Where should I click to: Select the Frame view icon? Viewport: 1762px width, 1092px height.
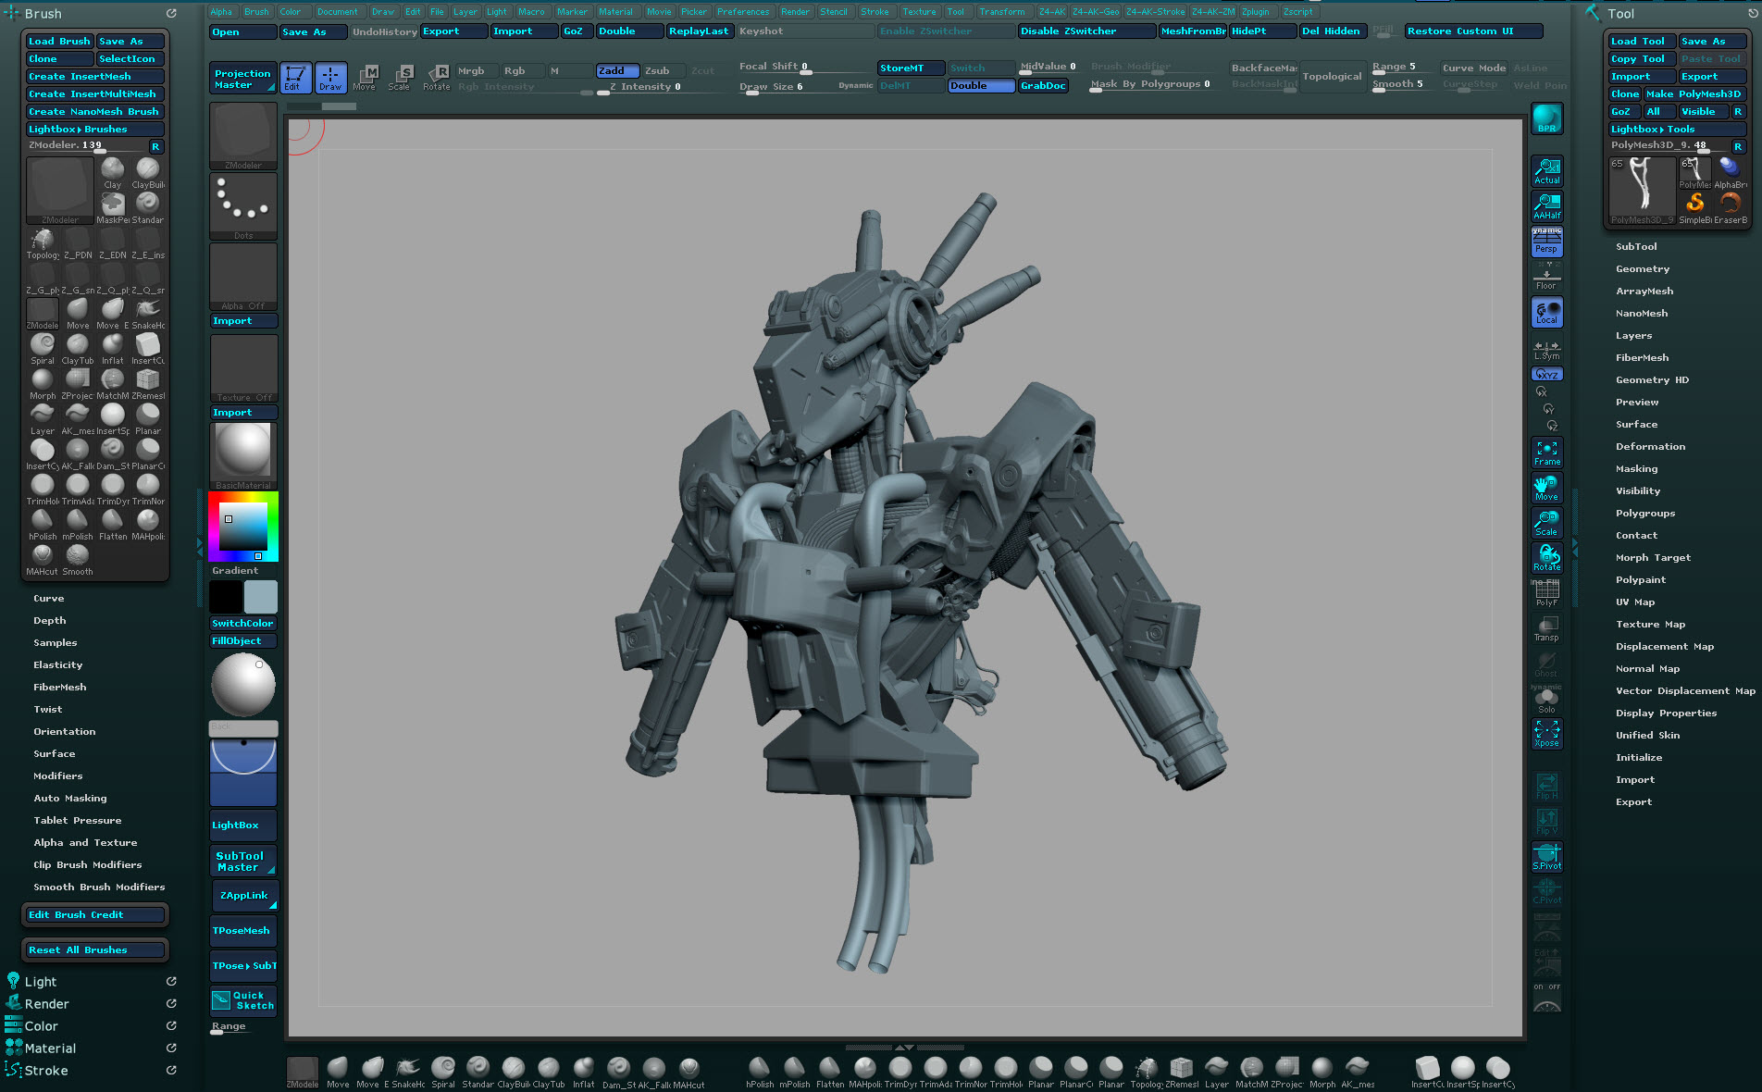(1546, 453)
